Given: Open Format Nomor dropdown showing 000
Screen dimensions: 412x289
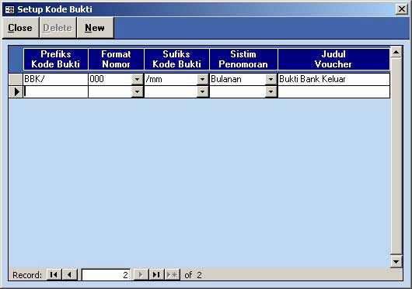Looking at the screenshot, I should 137,79.
